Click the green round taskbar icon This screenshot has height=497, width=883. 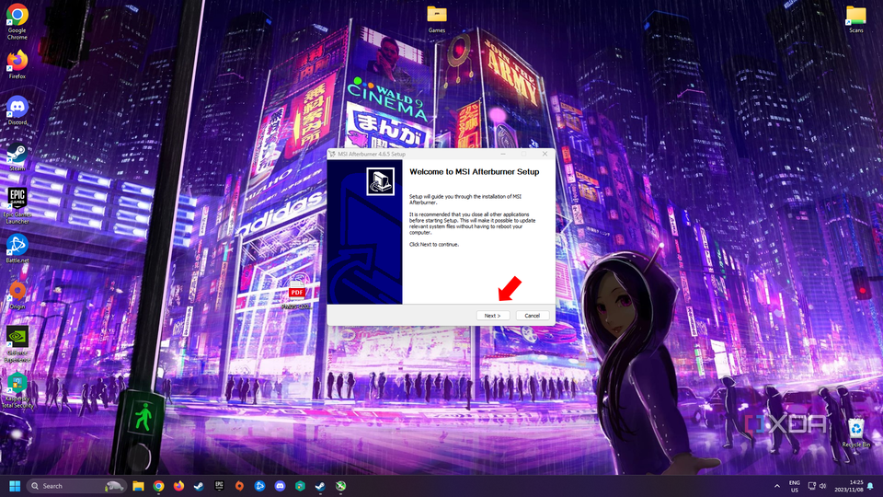tap(340, 486)
